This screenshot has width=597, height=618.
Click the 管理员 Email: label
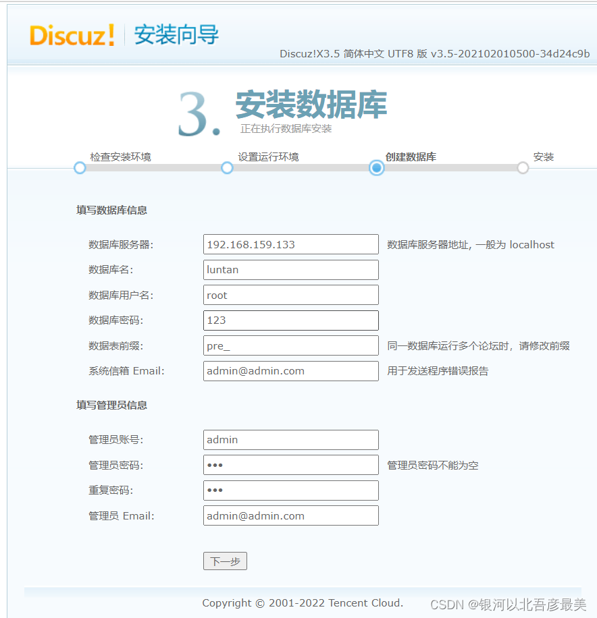[x=122, y=516]
